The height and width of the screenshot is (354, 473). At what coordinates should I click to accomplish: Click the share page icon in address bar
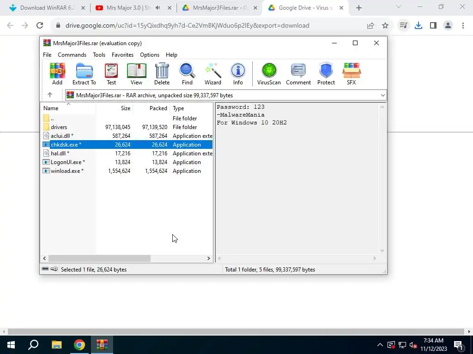[370, 26]
